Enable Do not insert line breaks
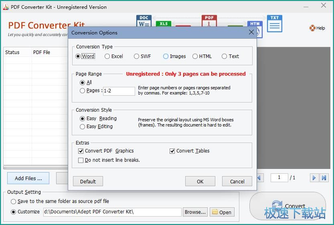This screenshot has height=225, width=334. coord(109,160)
